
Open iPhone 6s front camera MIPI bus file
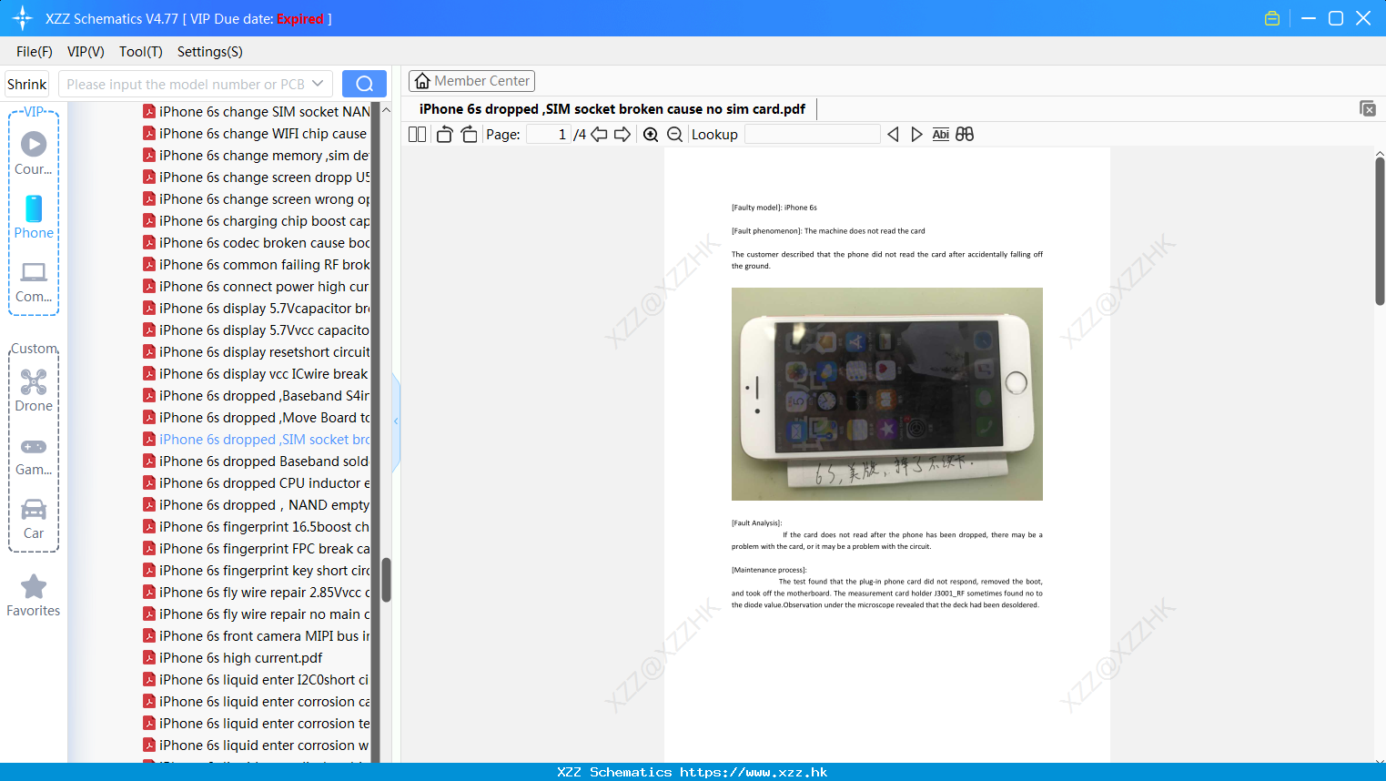(x=256, y=636)
